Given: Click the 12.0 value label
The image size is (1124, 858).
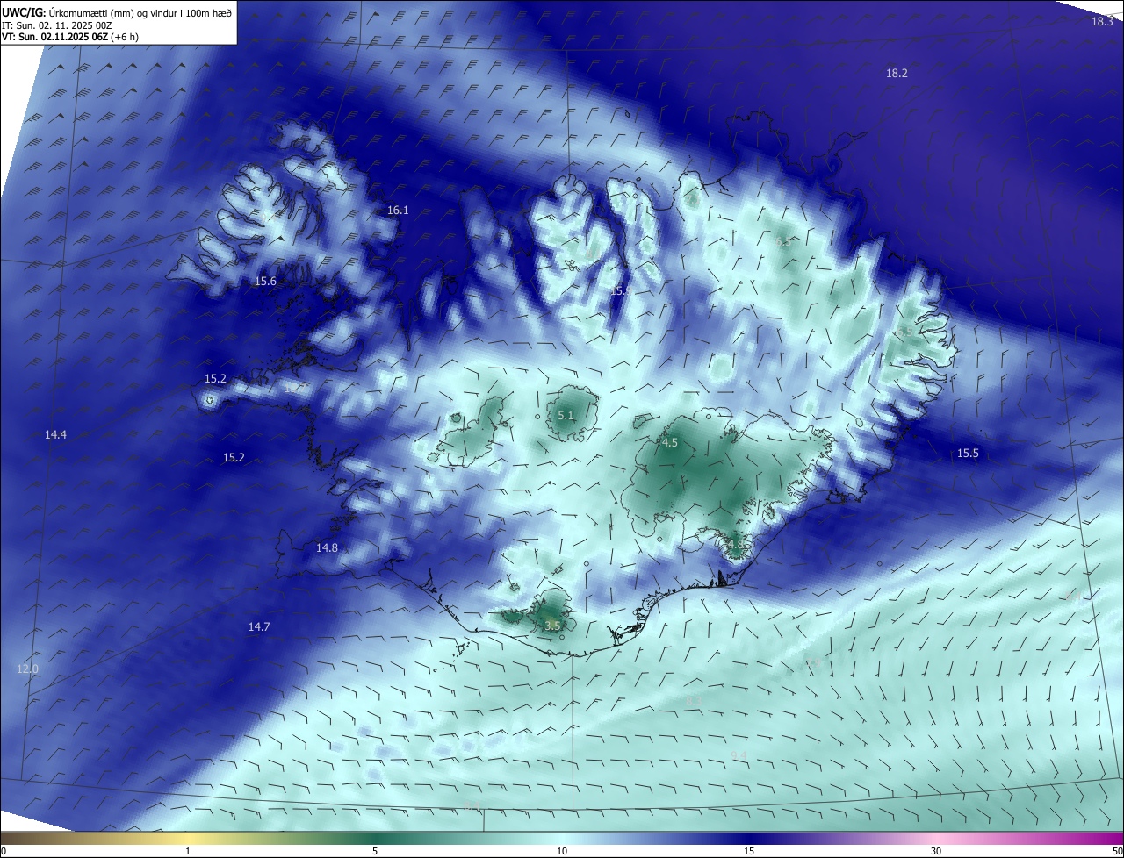Looking at the screenshot, I should [x=27, y=669].
